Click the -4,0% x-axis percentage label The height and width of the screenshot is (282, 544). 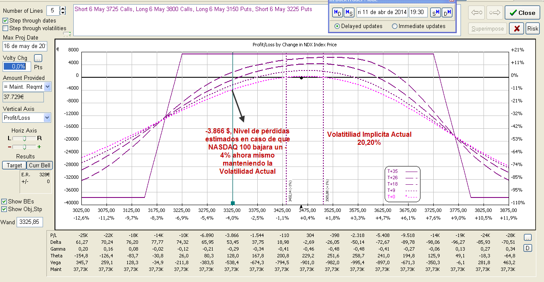(x=232, y=218)
